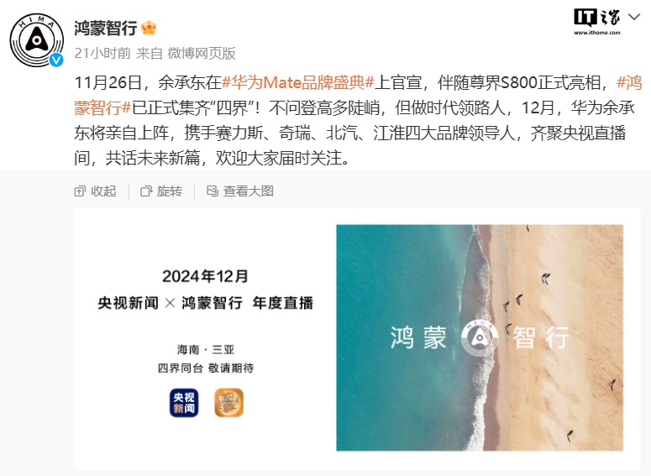Image resolution: width=651 pixels, height=476 pixels.
Task: Open the 鸿蒙智行 username profile link
Action: coord(106,28)
